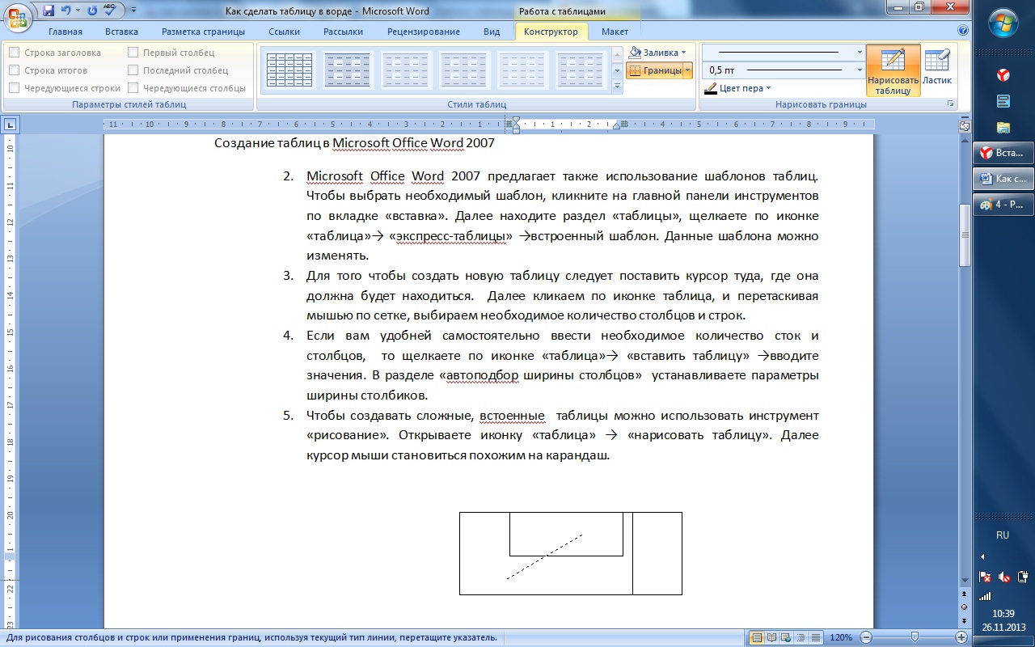Image resolution: width=1035 pixels, height=647 pixels.
Task: Enable the Строка итогов checkbox
Action: coord(15,70)
